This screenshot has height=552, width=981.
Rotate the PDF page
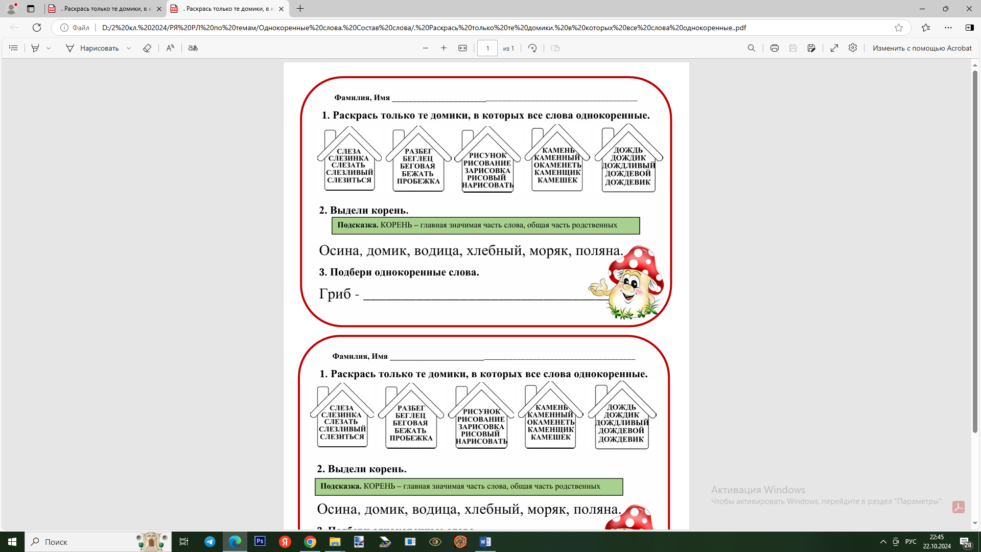532,48
